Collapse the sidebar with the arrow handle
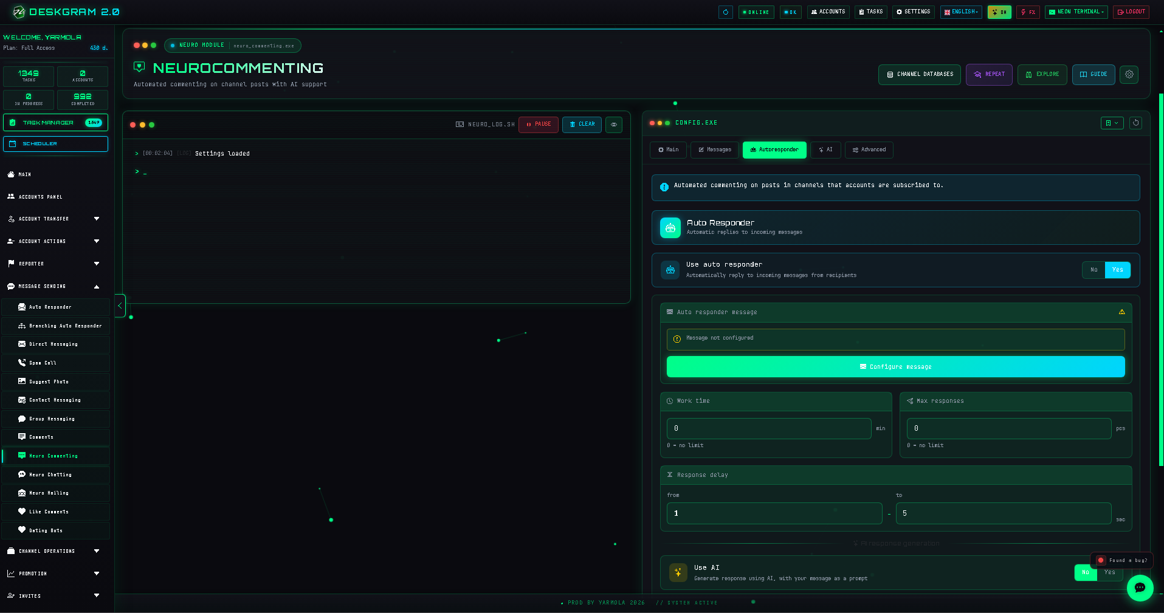The width and height of the screenshot is (1164, 613). tap(120, 306)
